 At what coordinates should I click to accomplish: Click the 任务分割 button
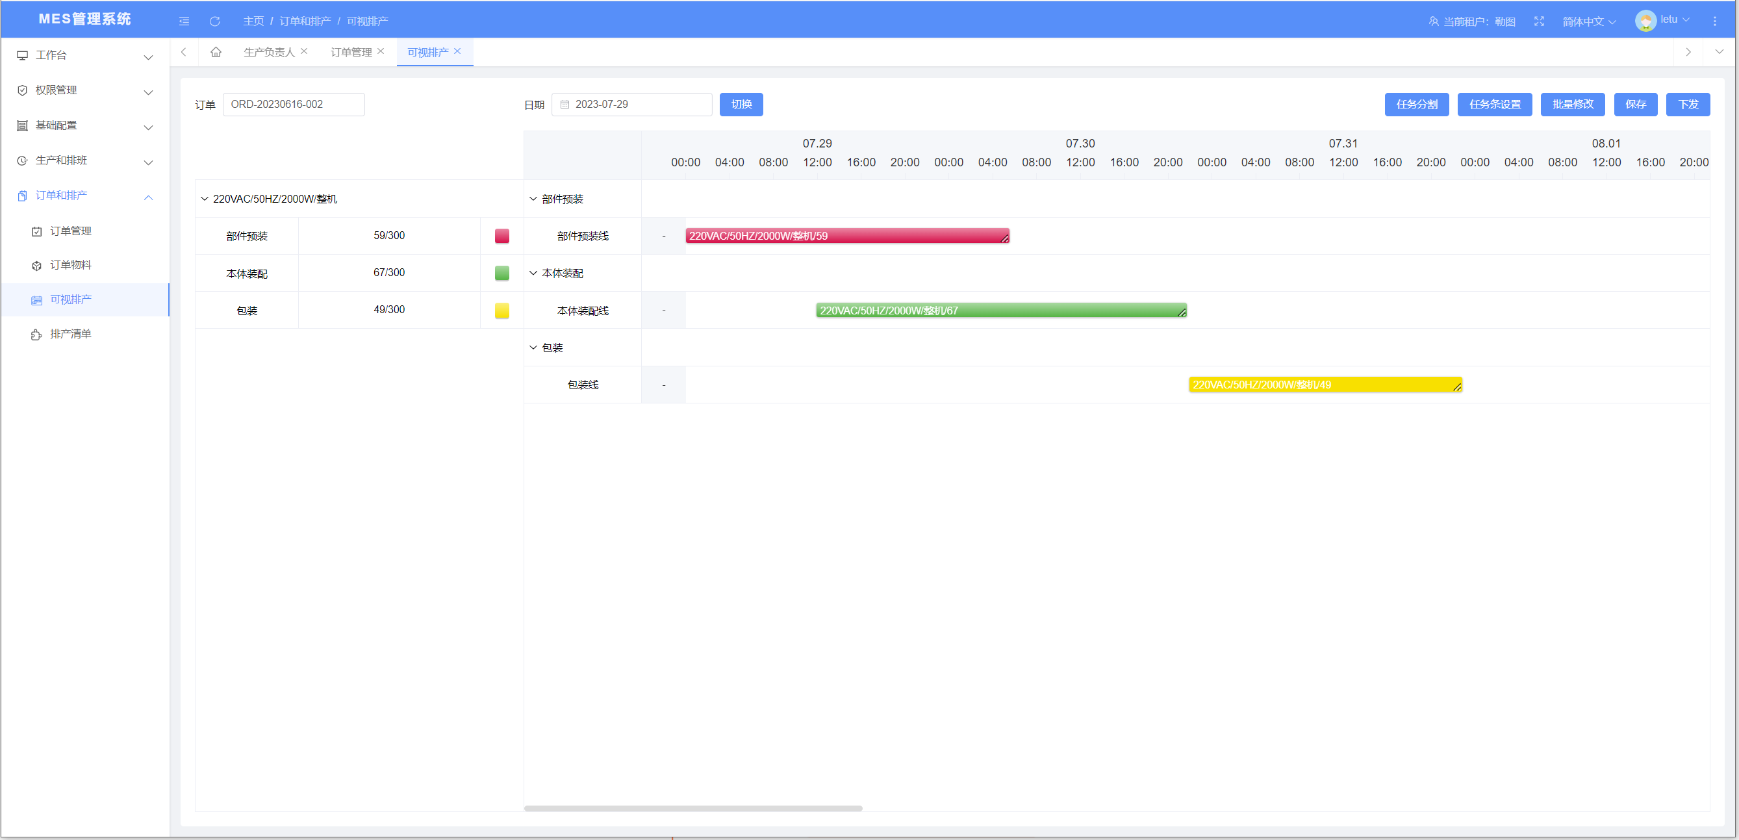(1416, 104)
